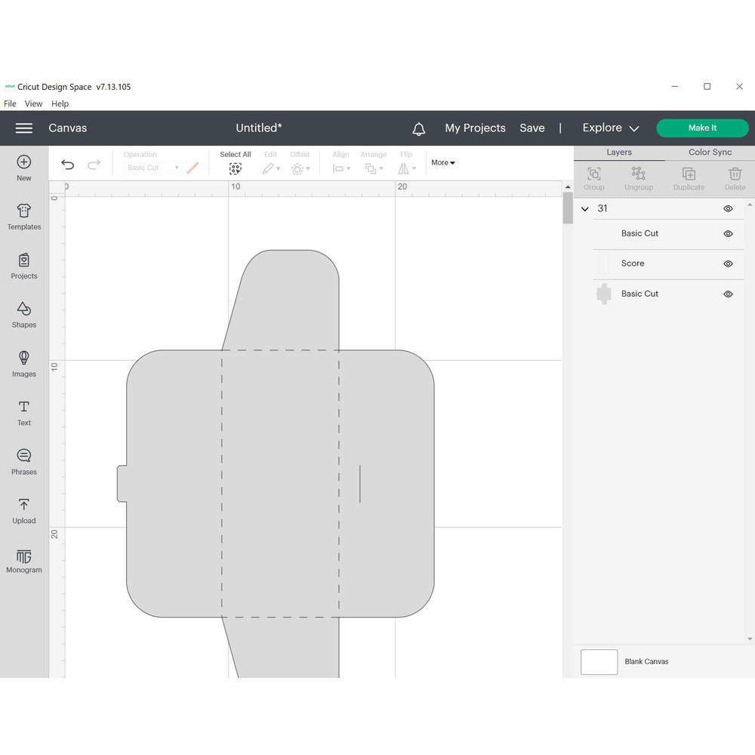Open the File menu
The width and height of the screenshot is (755, 755).
tap(10, 103)
